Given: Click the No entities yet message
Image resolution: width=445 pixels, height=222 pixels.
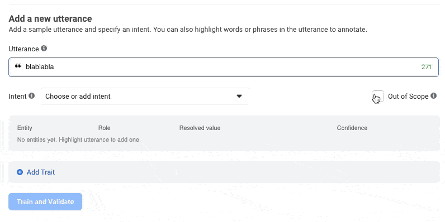Looking at the screenshot, I should coord(79,139).
